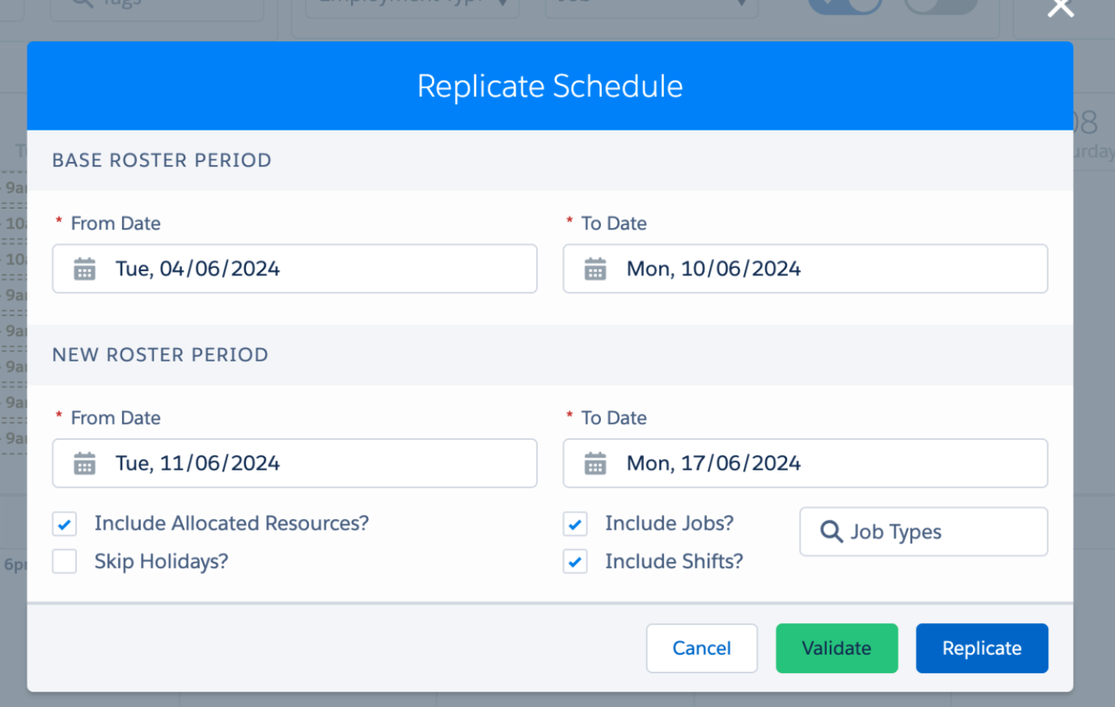This screenshot has width=1115, height=707.
Task: Open calendar icon for base To Date
Action: pyautogui.click(x=596, y=269)
